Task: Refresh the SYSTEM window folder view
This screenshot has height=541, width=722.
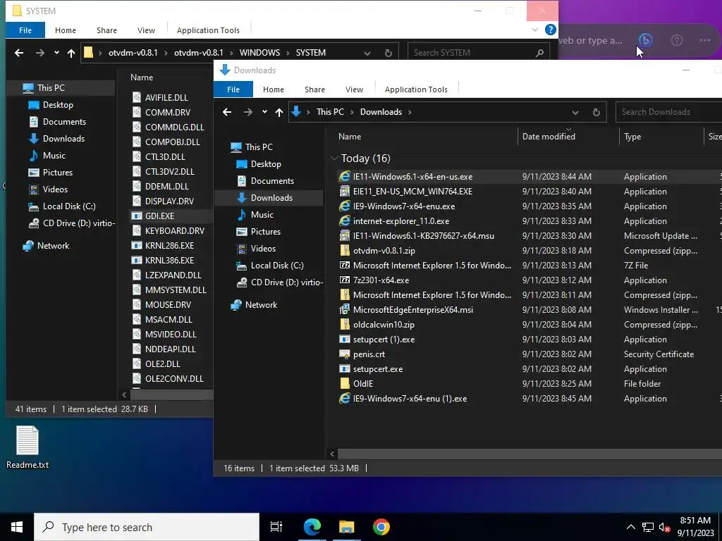Action: [x=388, y=53]
